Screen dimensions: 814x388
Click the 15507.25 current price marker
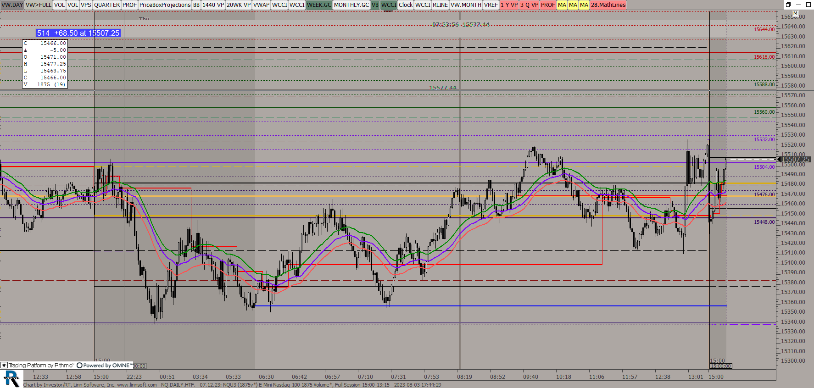click(x=795, y=160)
